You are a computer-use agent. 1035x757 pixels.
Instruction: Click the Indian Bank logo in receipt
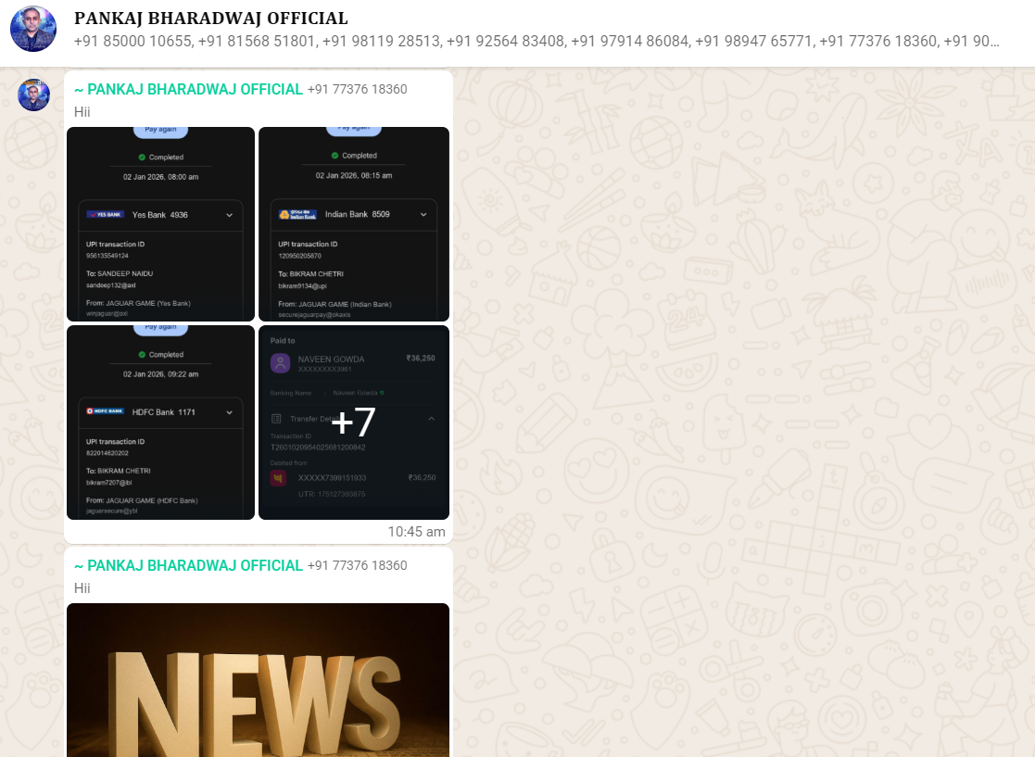click(297, 214)
